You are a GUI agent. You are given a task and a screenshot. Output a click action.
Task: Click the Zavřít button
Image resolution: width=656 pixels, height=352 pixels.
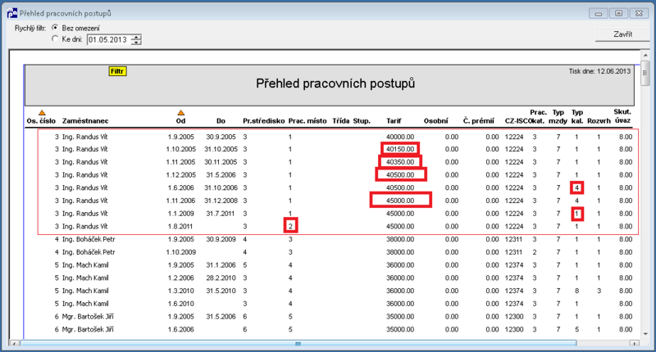622,34
